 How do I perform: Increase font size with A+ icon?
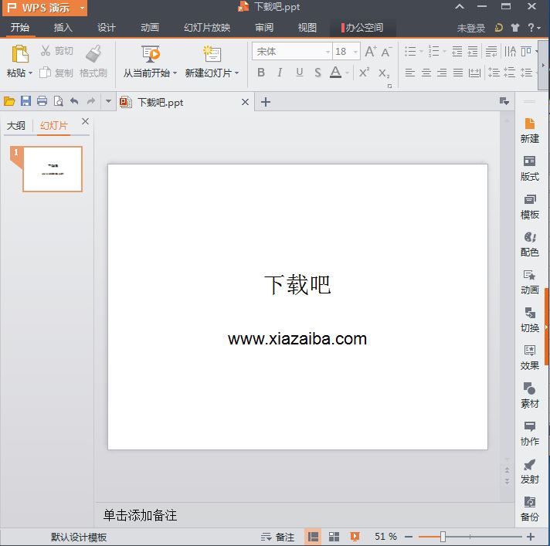pos(371,52)
